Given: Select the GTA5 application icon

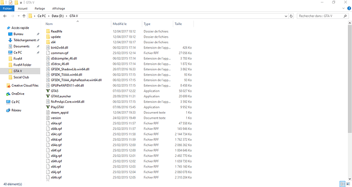Looking at the screenshot, I should point(48,91).
